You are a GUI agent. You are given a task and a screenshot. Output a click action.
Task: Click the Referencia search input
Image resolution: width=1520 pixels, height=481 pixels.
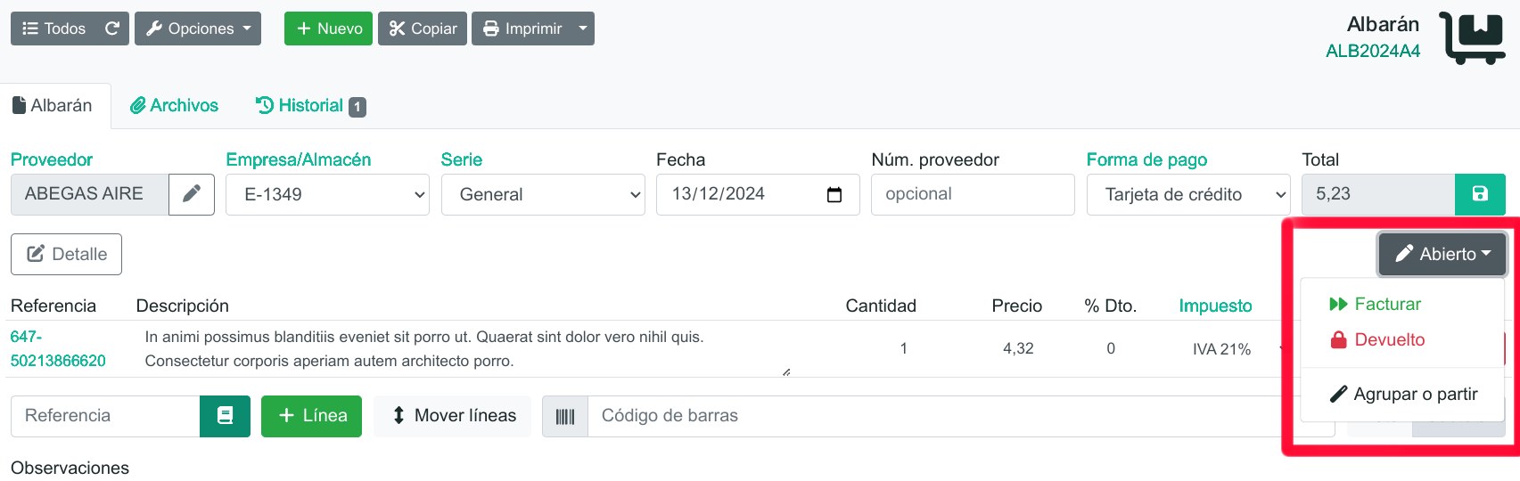tap(105, 416)
